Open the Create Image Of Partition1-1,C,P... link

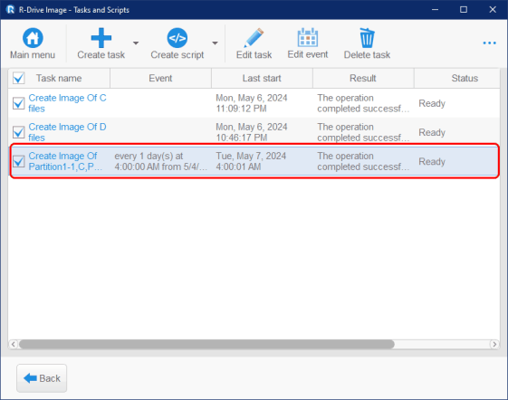coord(65,161)
